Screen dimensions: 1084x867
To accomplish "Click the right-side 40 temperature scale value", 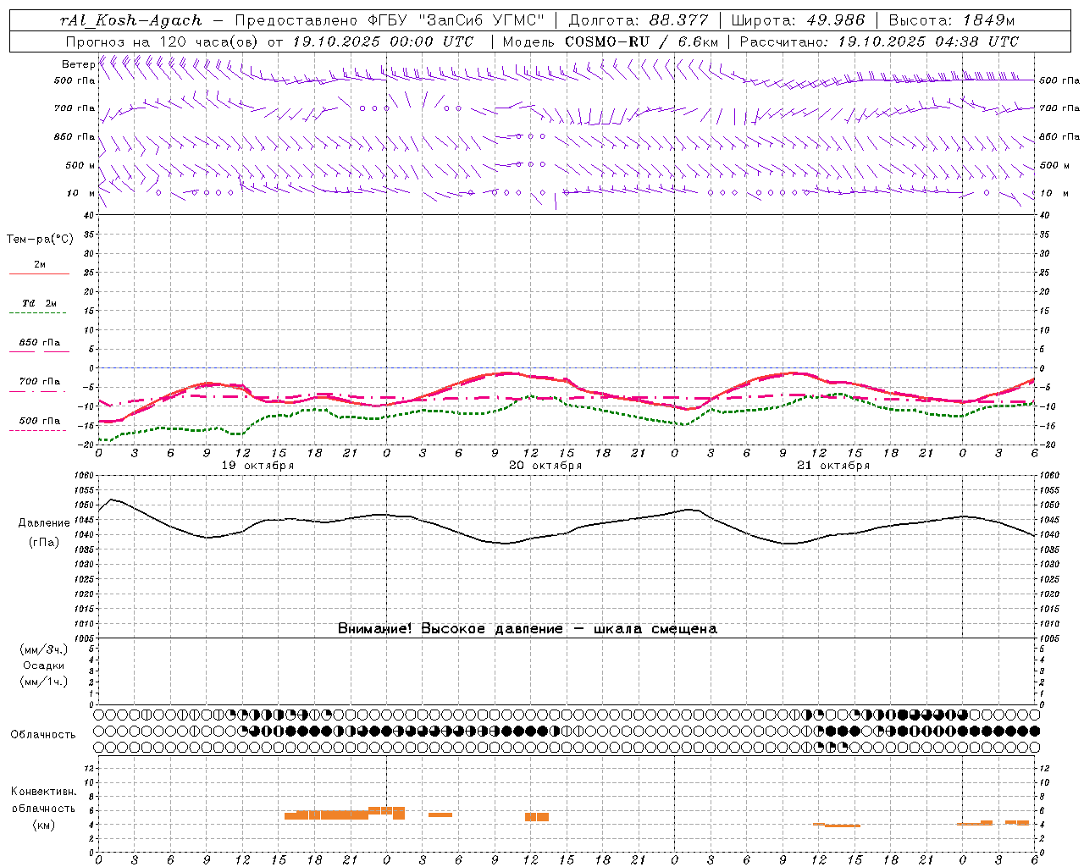I will coord(1045,215).
